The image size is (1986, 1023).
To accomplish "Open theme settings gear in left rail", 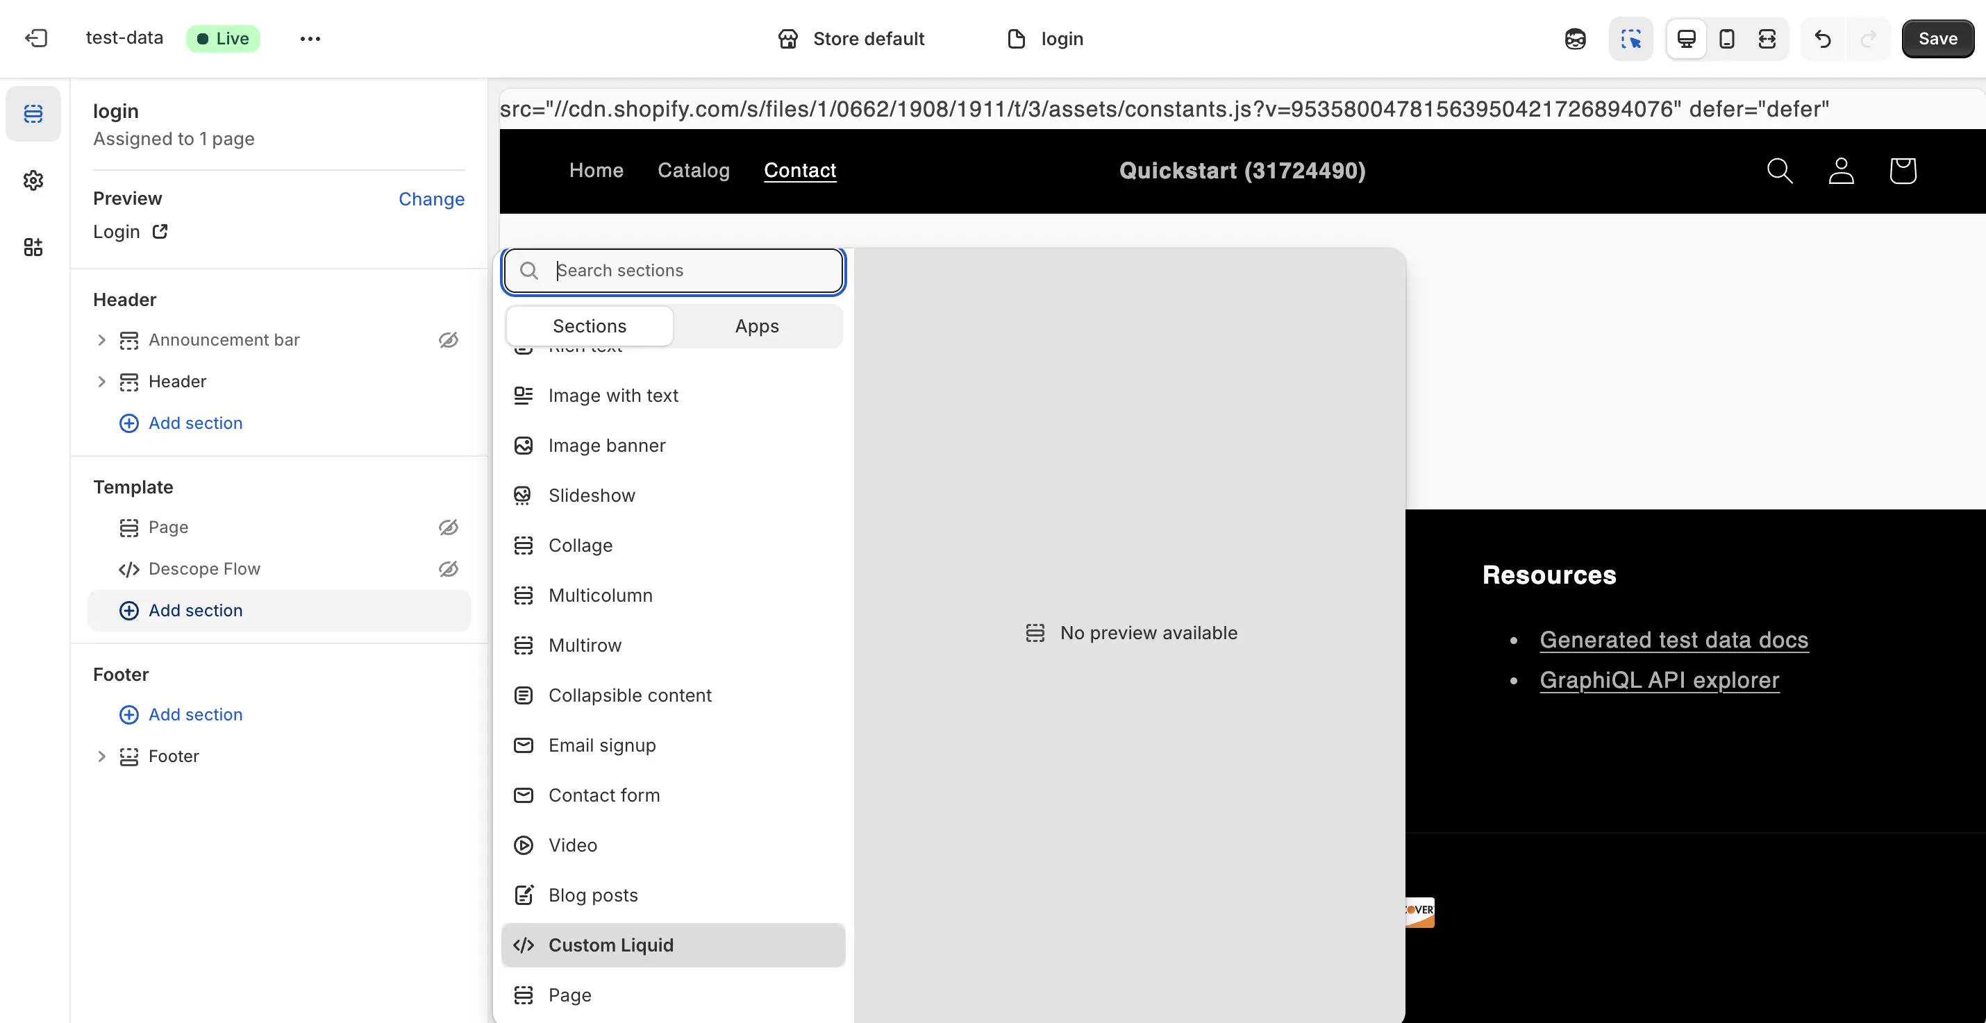I will tap(33, 180).
